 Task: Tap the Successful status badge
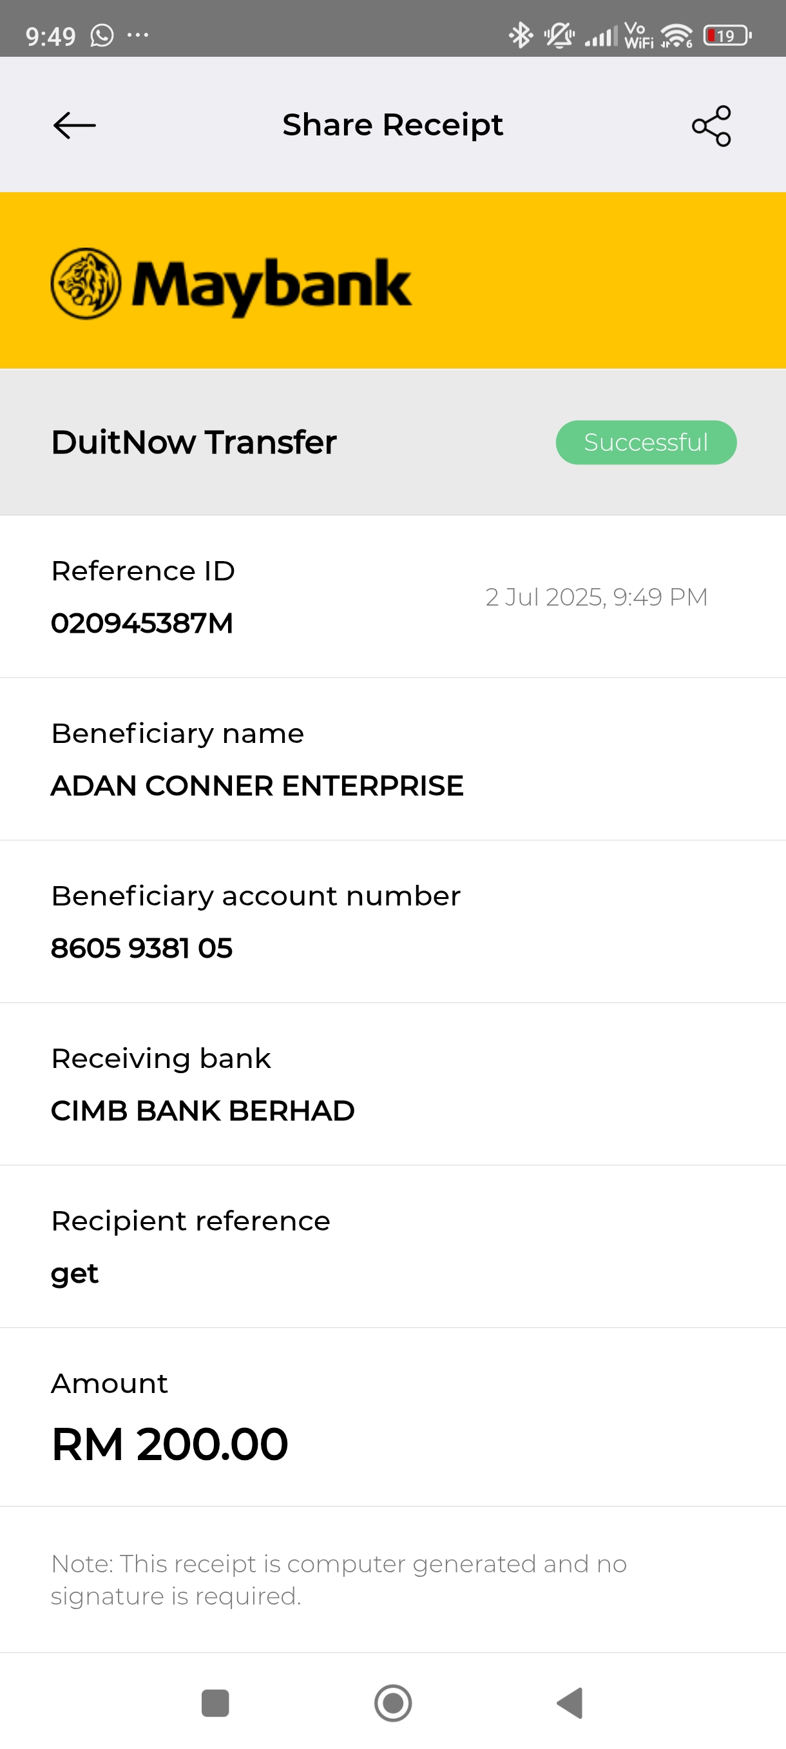[x=646, y=442]
